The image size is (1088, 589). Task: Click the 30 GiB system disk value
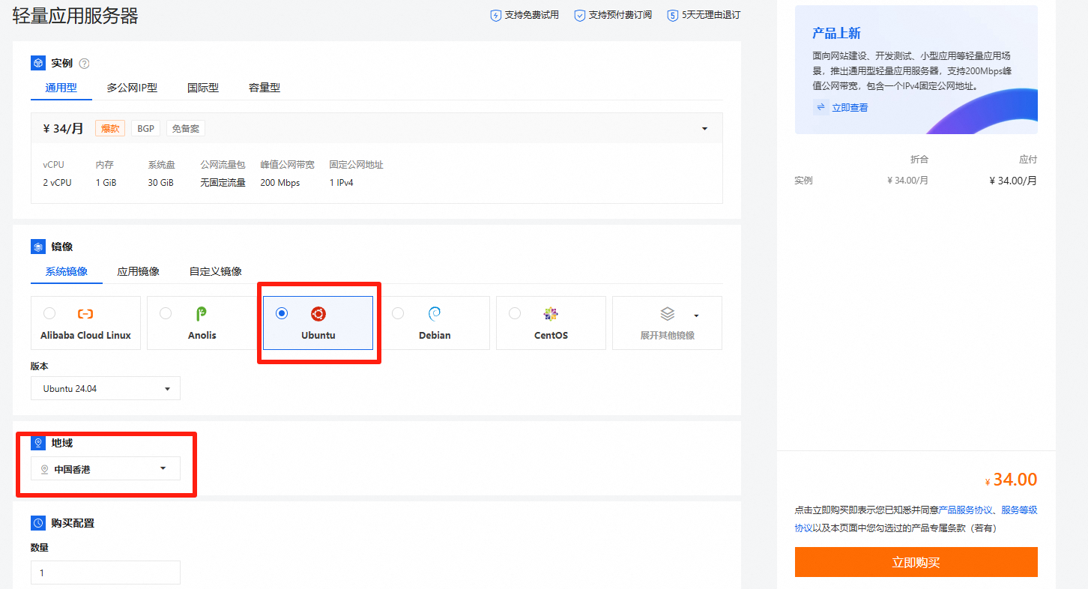[x=161, y=183]
